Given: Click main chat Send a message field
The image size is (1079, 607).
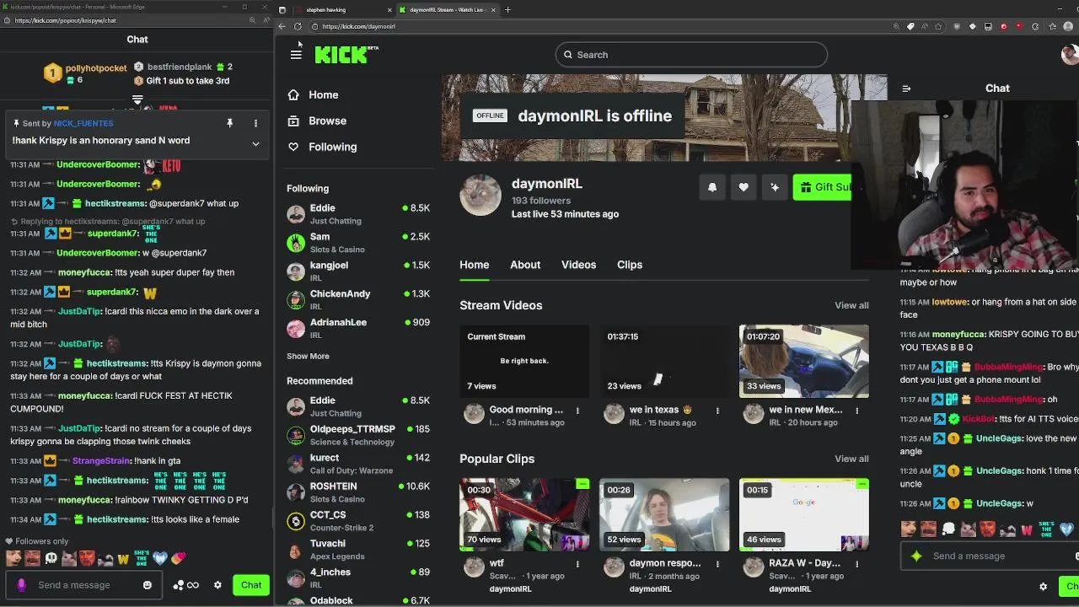Looking at the screenshot, I should tap(990, 556).
